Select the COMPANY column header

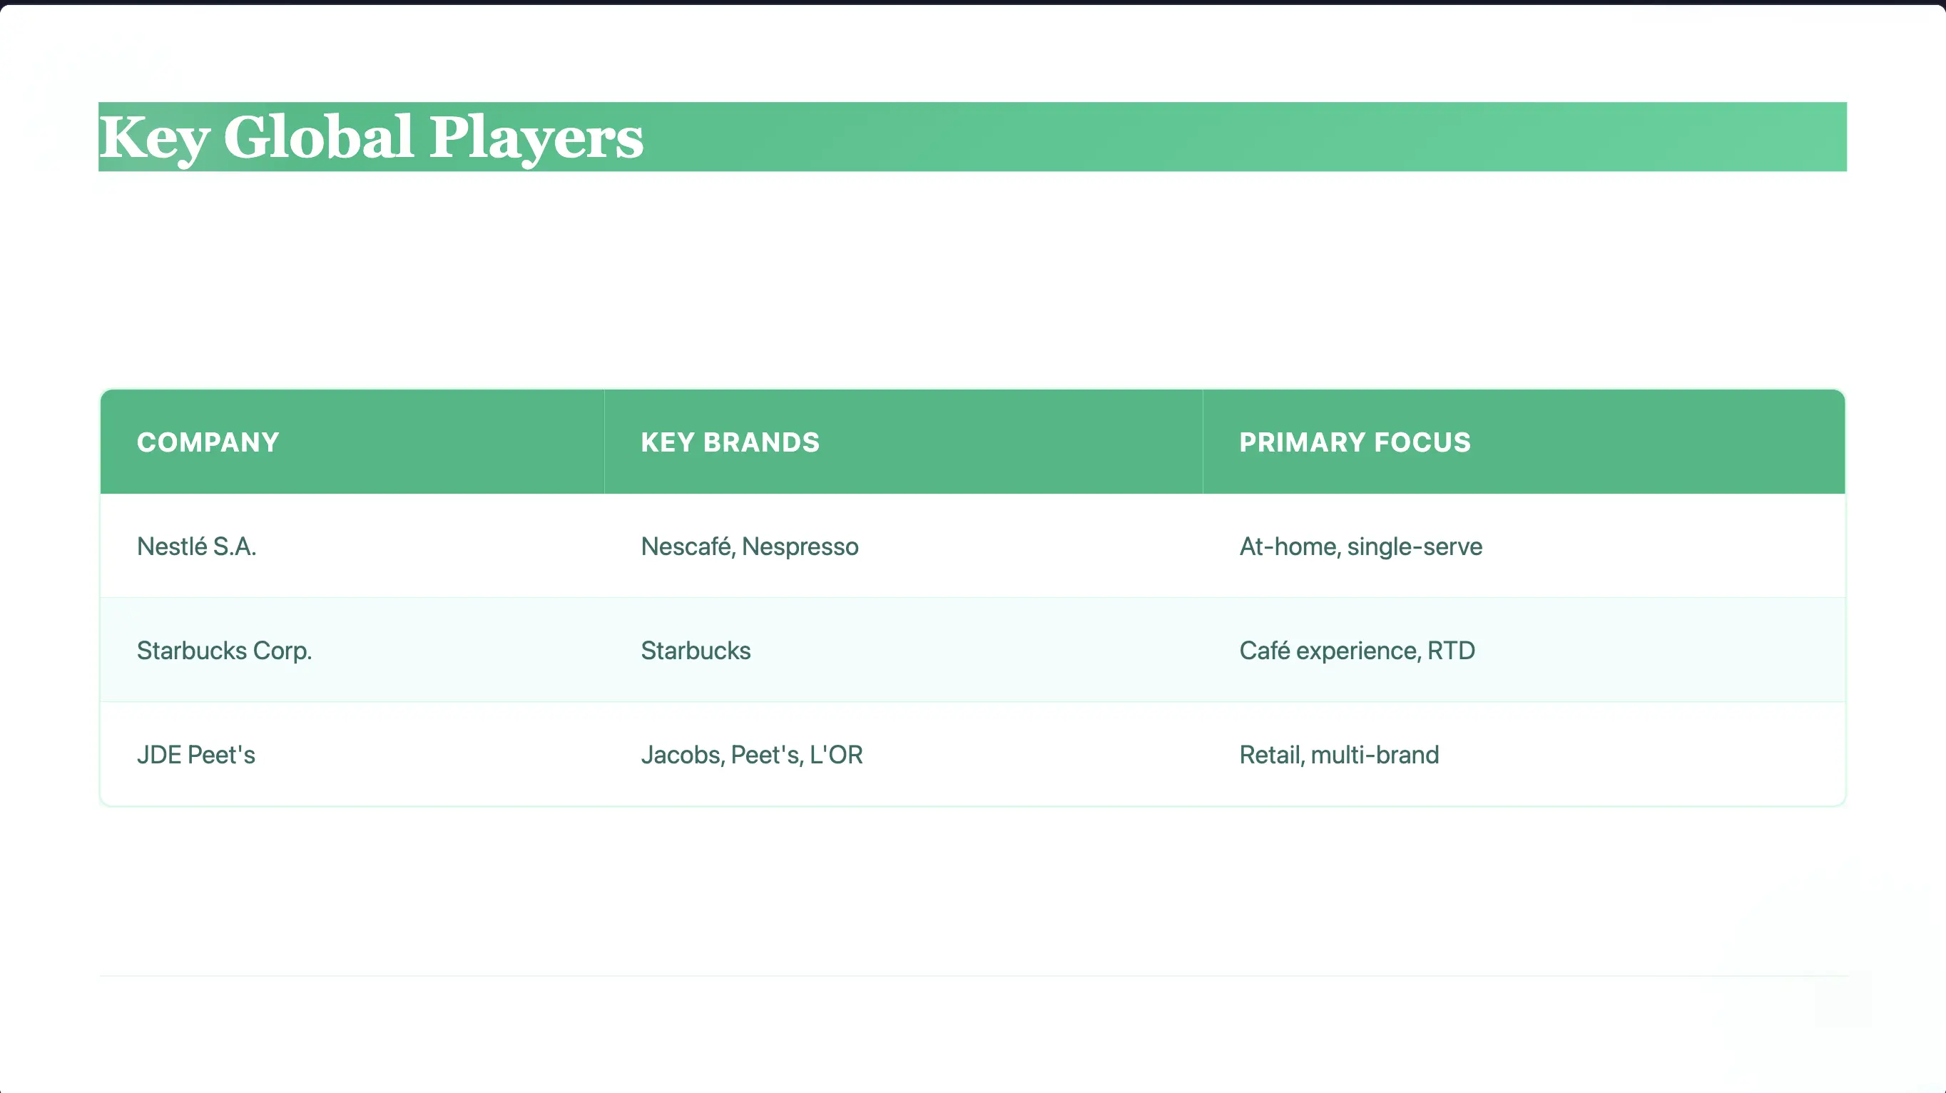click(208, 442)
